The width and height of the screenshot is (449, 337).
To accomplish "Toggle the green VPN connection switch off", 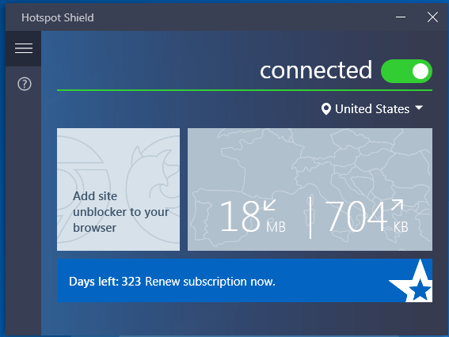I will click(x=406, y=71).
